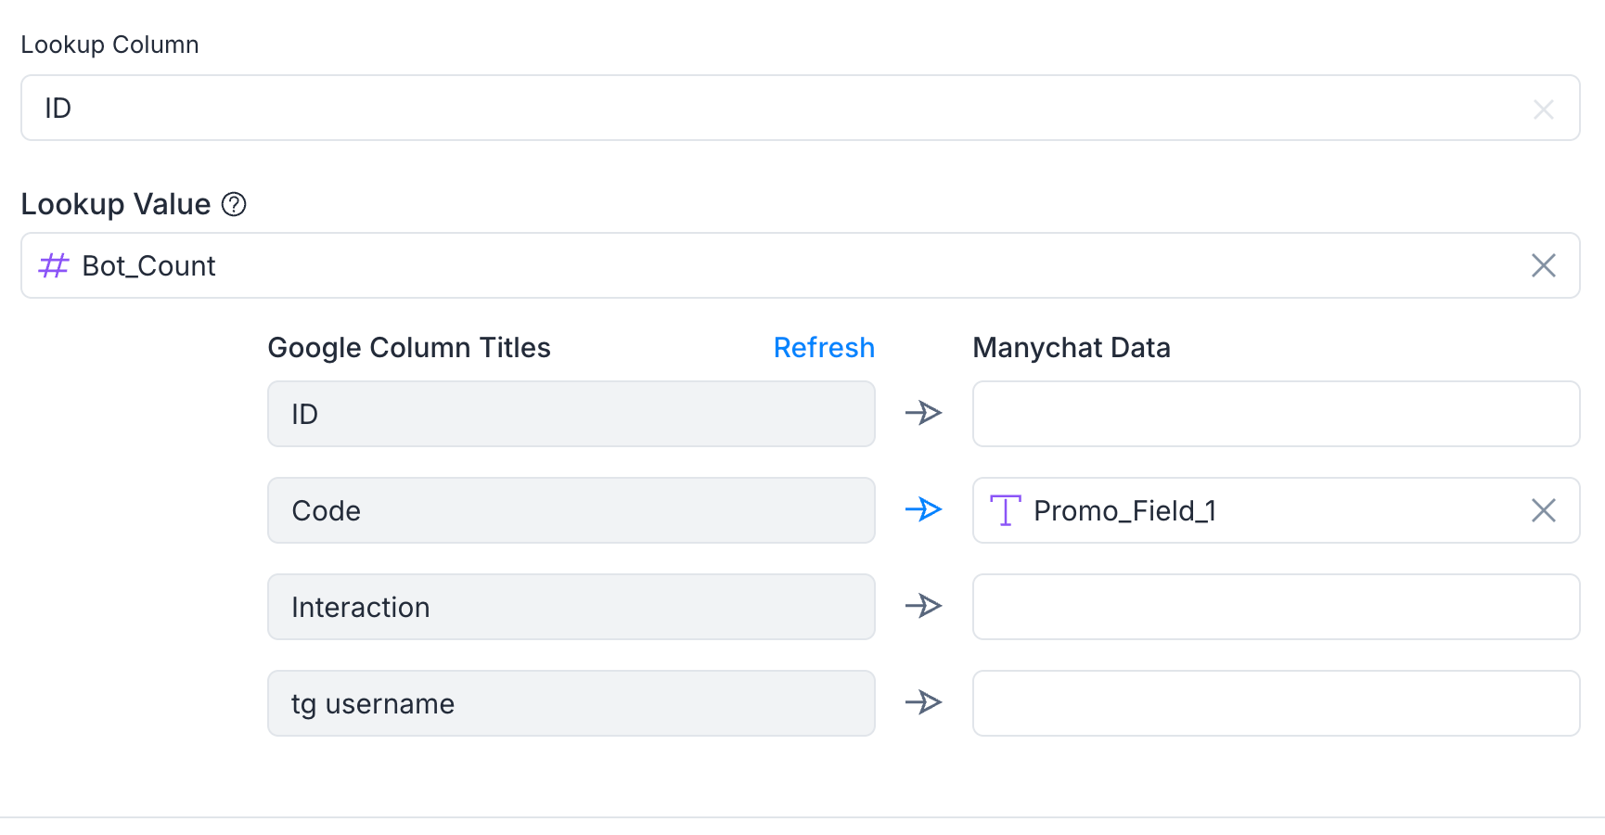Screen dimensions: 1605x835
Task: Select the Promo_Field_1 mapping field
Action: (x=1276, y=510)
